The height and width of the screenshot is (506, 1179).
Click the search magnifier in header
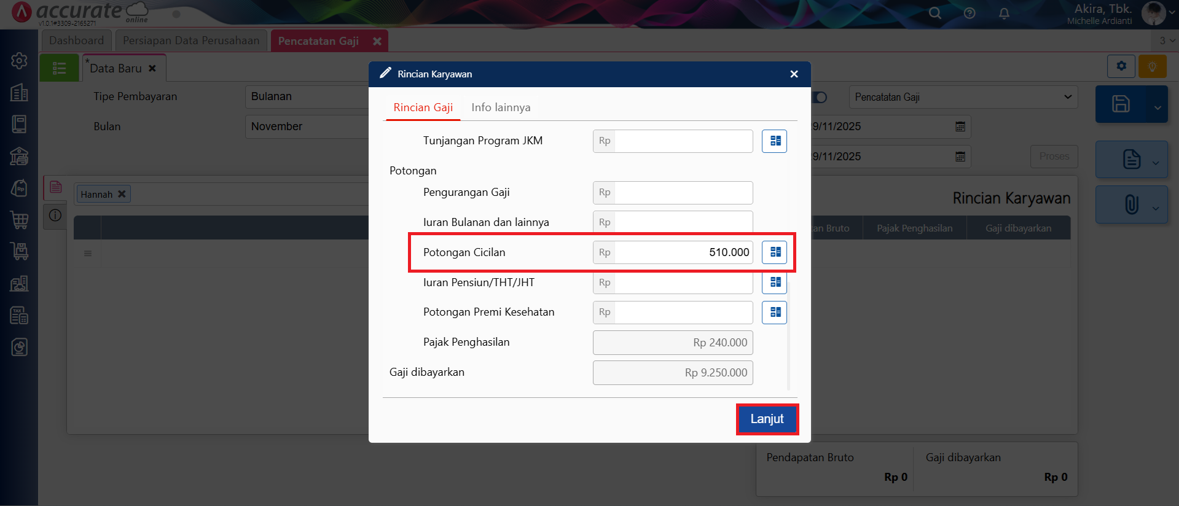click(934, 13)
